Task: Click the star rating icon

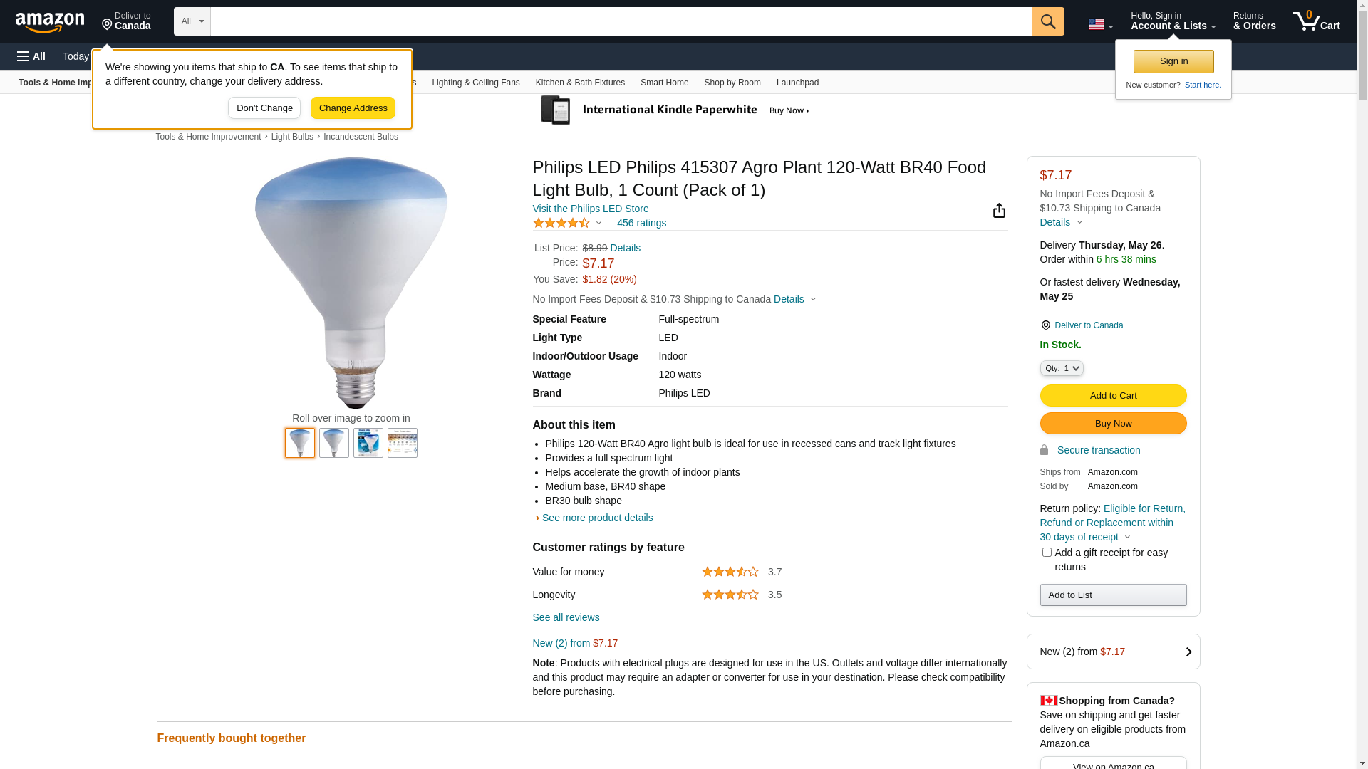Action: pyautogui.click(x=561, y=223)
